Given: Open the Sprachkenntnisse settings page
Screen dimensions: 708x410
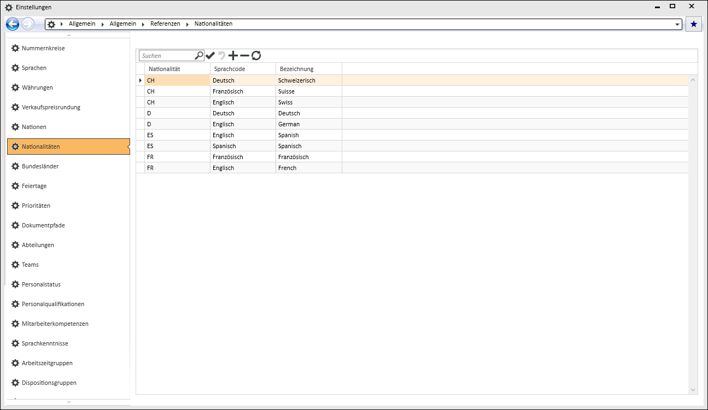Looking at the screenshot, I should click(x=68, y=343).
